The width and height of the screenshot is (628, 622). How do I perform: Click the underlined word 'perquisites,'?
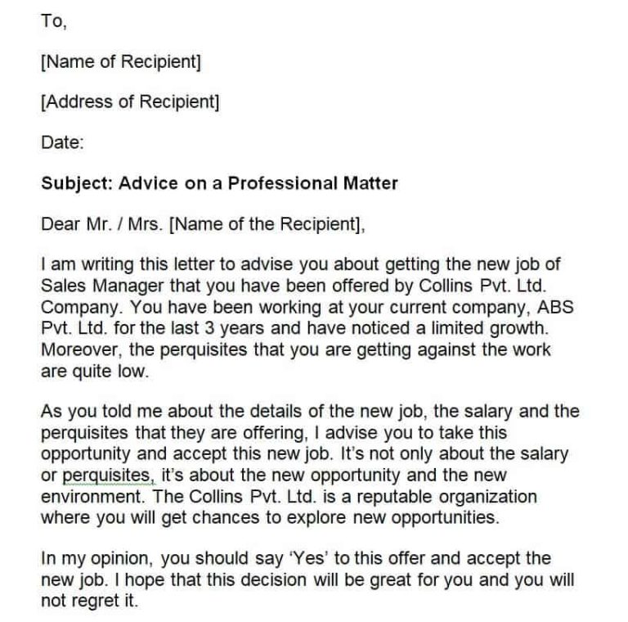point(109,476)
